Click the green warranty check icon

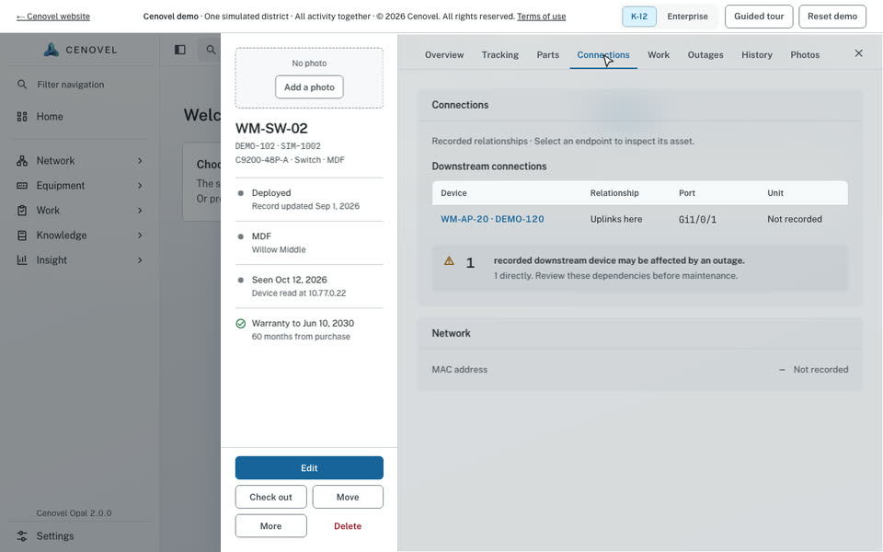[240, 323]
